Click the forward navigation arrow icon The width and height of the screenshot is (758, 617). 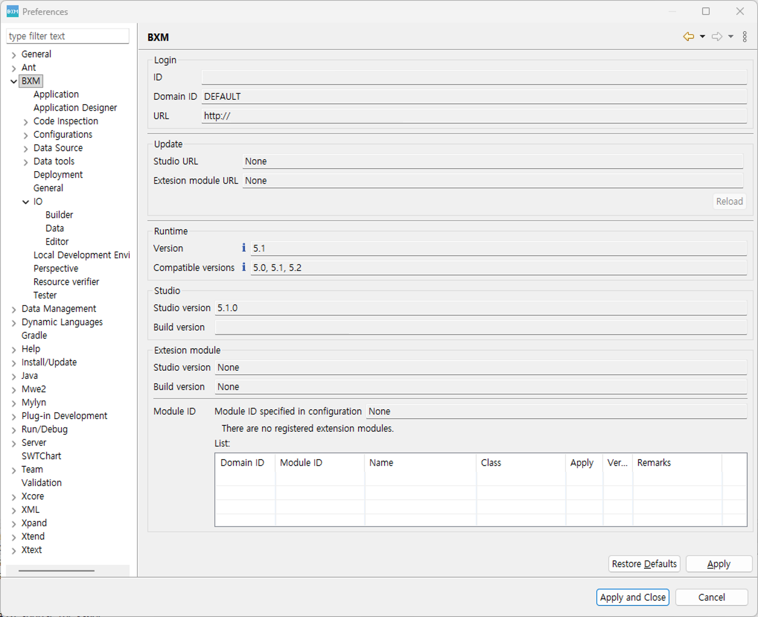(717, 37)
